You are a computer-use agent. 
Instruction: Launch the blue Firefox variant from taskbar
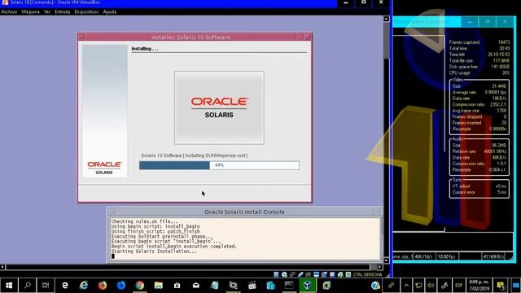(121, 285)
